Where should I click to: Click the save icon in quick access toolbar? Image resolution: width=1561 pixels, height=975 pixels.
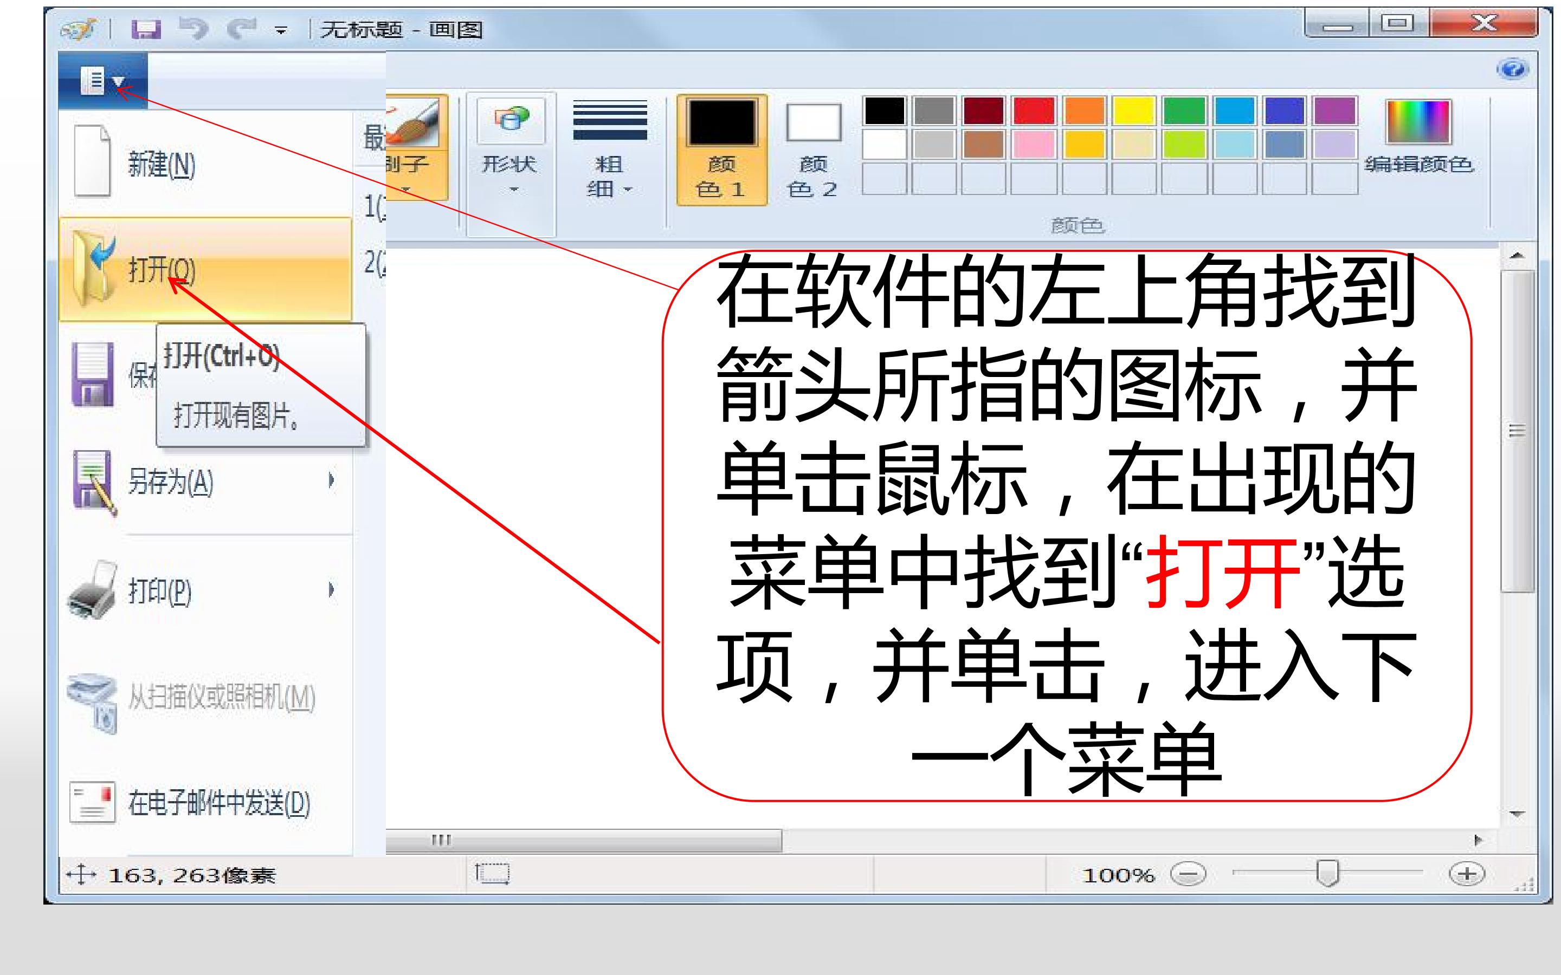click(146, 29)
